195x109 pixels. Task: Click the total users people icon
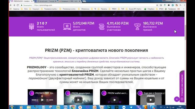32,26
